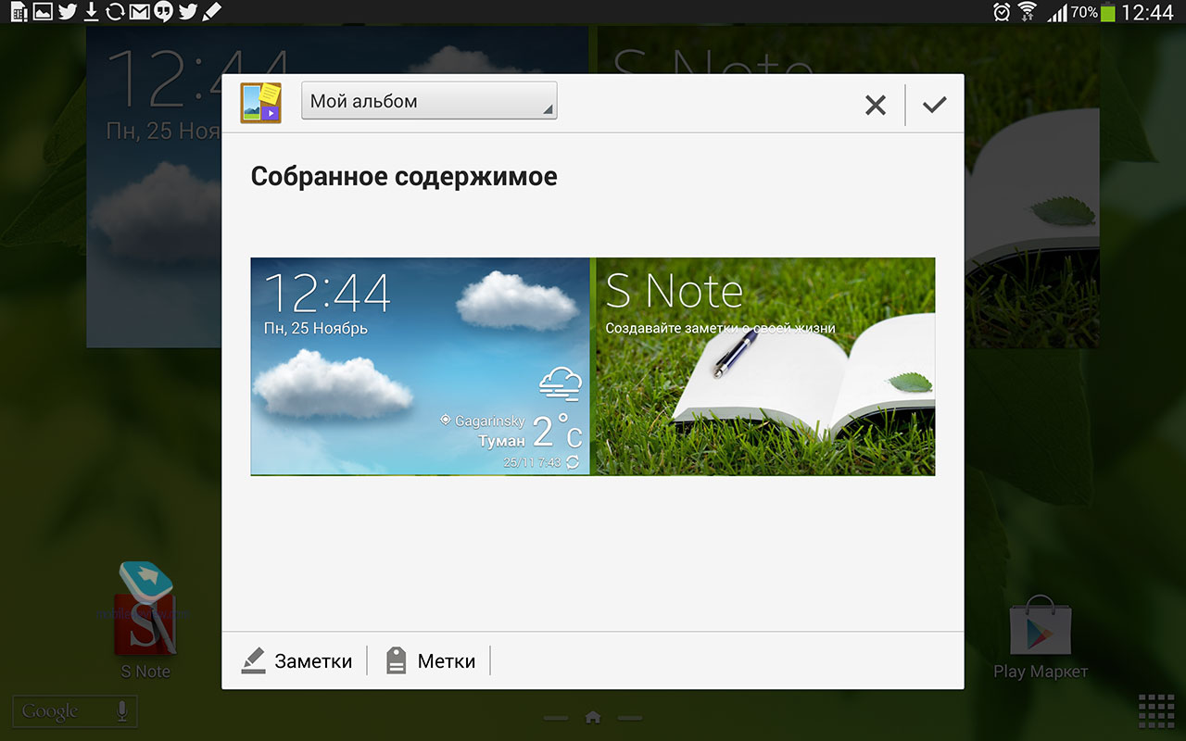Viewport: 1186px width, 741px height.
Task: Tap the Туман weather condition text
Action: tap(501, 441)
